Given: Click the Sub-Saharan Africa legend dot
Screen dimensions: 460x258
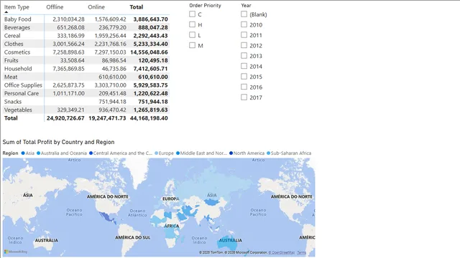Looking at the screenshot, I should 268,153.
